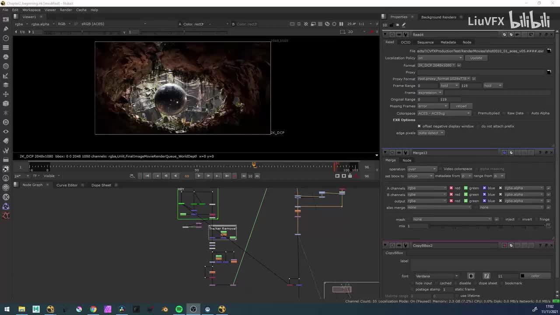Click the File browse icon in Read4

(x=549, y=51)
